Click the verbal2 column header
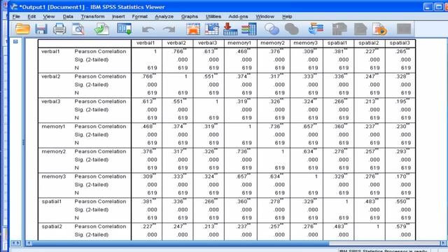 pyautogui.click(x=176, y=43)
